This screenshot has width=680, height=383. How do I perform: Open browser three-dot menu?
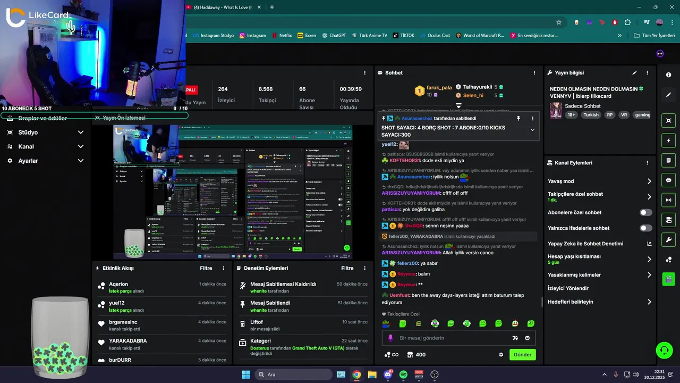672,22
